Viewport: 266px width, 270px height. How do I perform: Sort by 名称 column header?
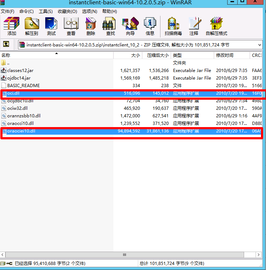57,55
